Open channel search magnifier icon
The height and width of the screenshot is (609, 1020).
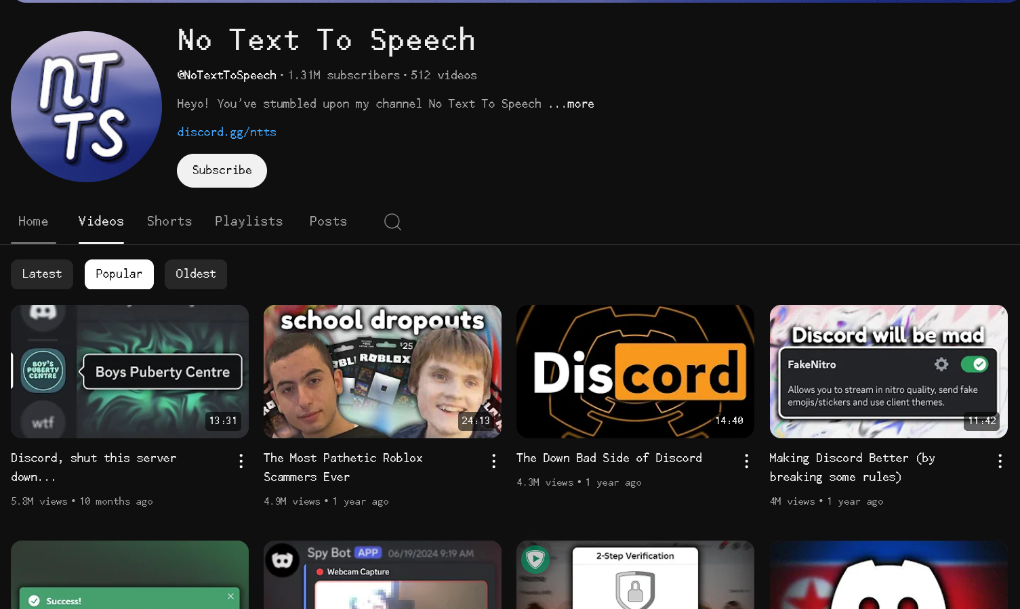point(392,222)
